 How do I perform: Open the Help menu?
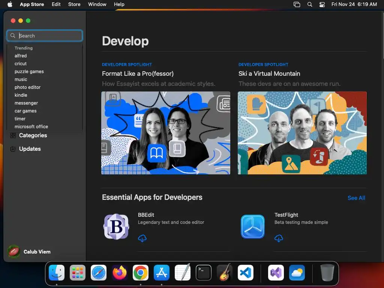119,4
